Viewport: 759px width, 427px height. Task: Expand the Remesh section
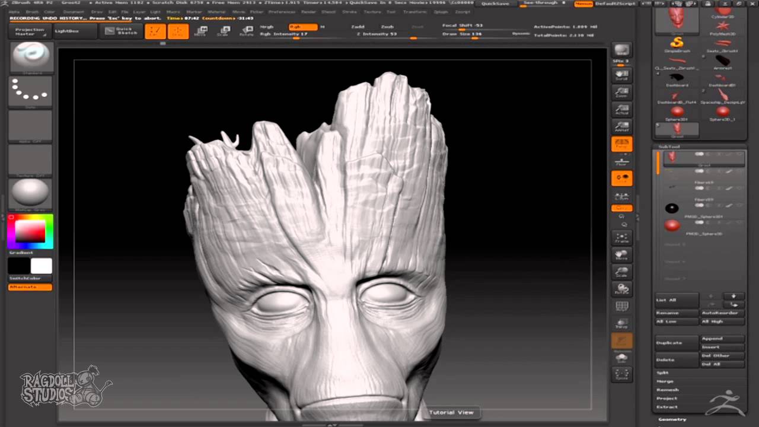pos(667,390)
